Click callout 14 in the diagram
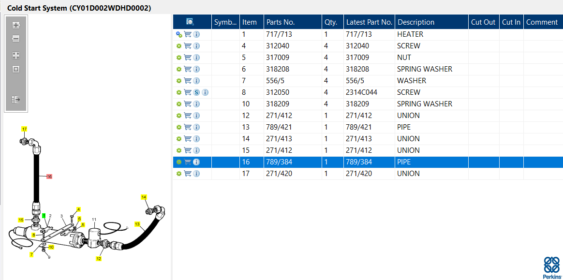563x280 pixels. [x=144, y=197]
